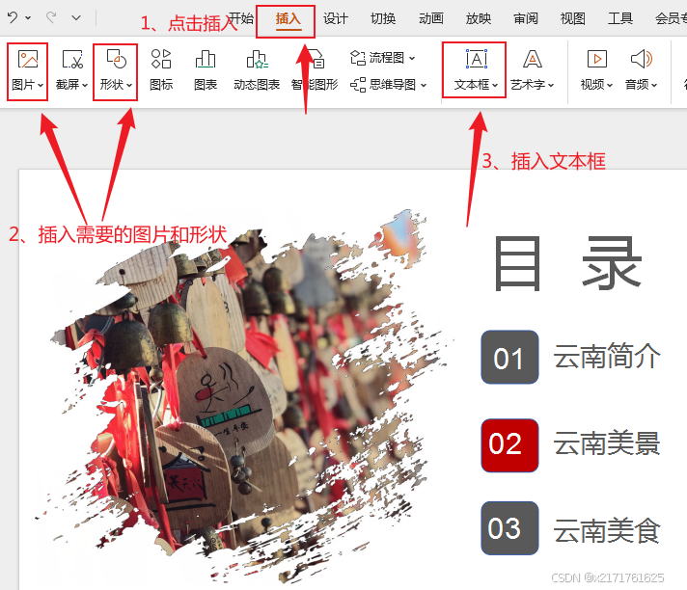The height and width of the screenshot is (590, 687).
Task: Open the 审阅 tab
Action: (x=526, y=19)
